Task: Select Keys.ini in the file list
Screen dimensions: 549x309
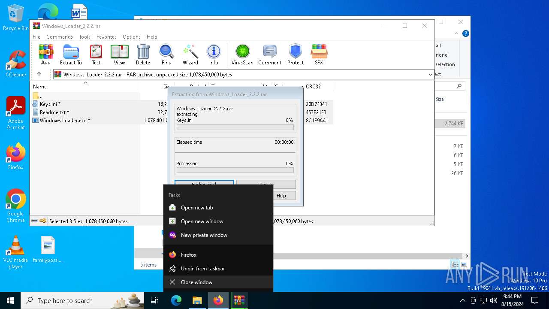Action: [50, 104]
